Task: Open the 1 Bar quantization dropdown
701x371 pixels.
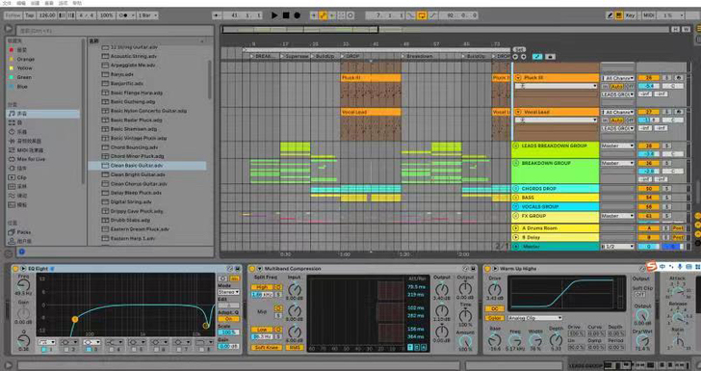Action: point(147,15)
